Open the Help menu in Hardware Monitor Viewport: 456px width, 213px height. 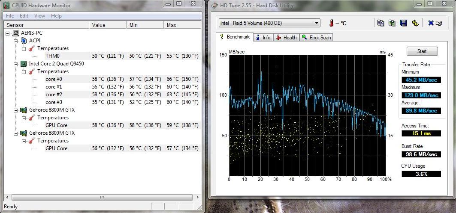tap(57, 16)
